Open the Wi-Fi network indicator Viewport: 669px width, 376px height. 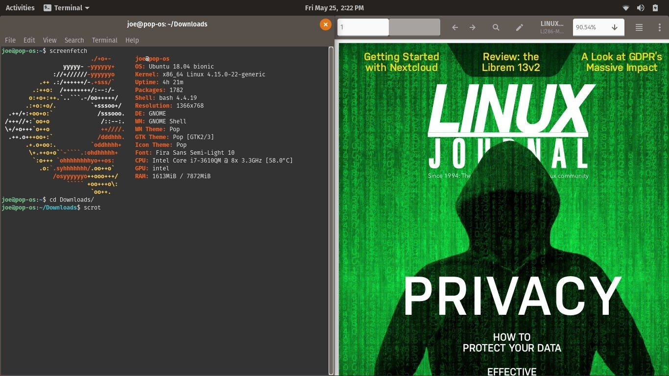click(x=625, y=8)
